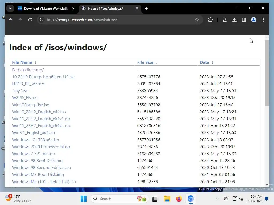Viewport: 274px width, 205px height.
Task: Click the scrollbar down arrow
Action: click(267, 185)
